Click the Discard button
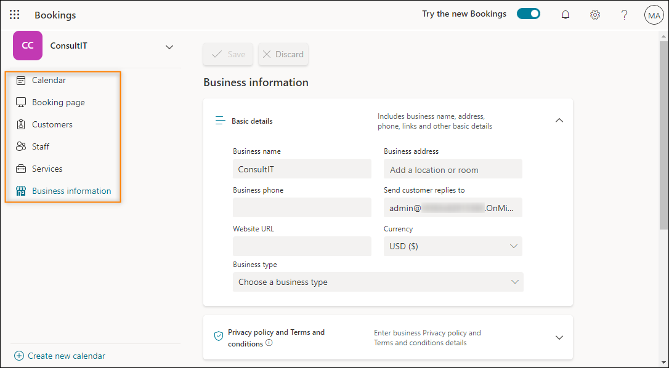The image size is (669, 368). pos(283,54)
